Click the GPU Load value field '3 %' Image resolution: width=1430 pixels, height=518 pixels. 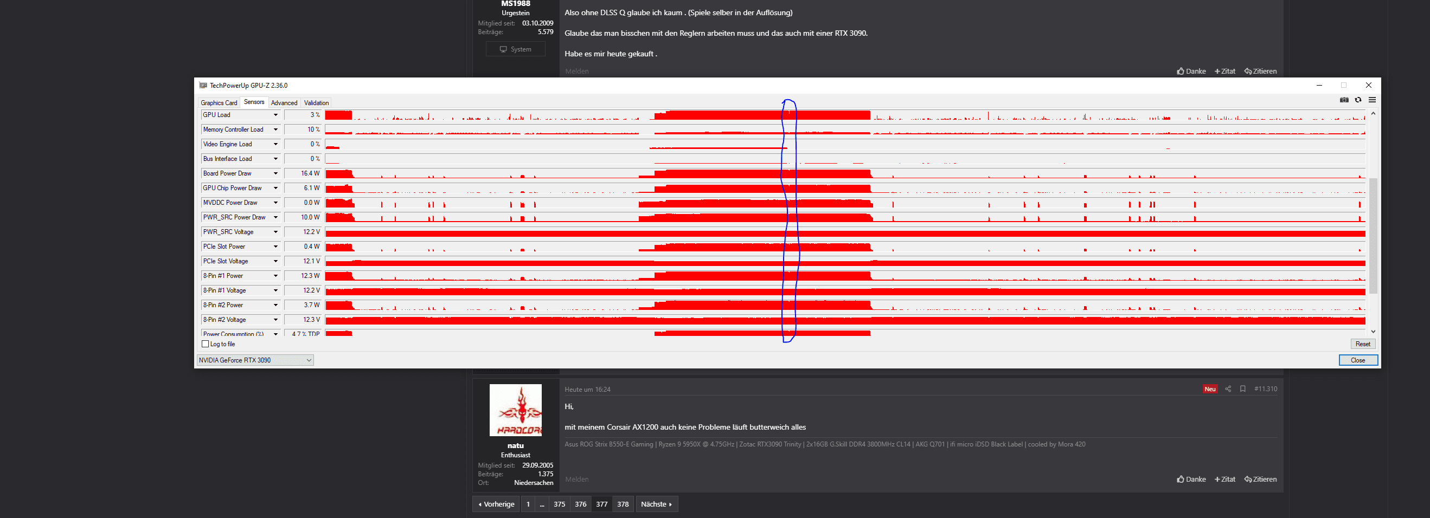point(303,115)
